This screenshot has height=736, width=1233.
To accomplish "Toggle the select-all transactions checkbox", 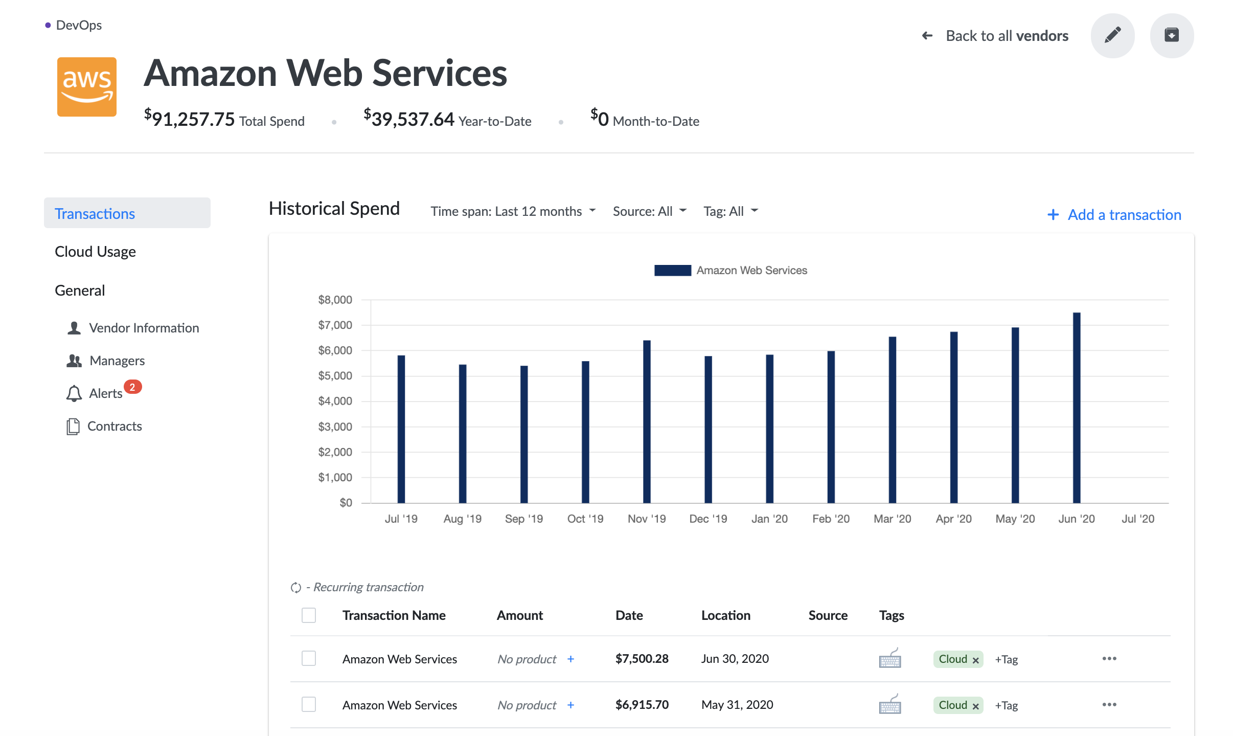I will click(x=309, y=615).
